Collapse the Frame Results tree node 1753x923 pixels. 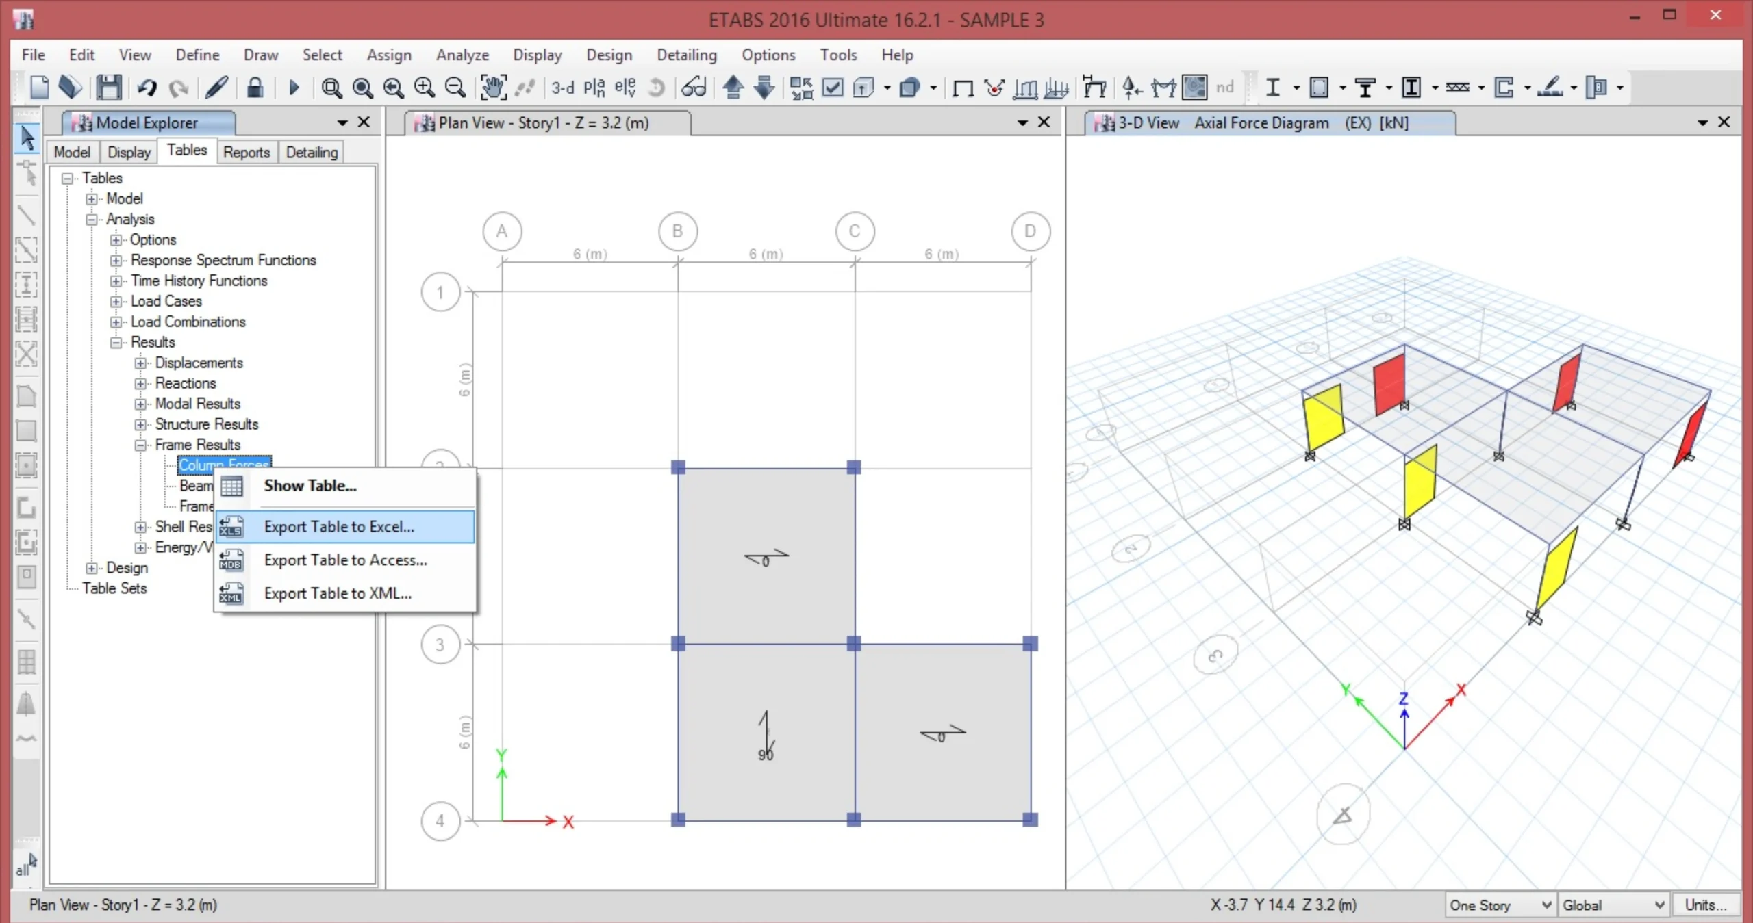[140, 445]
